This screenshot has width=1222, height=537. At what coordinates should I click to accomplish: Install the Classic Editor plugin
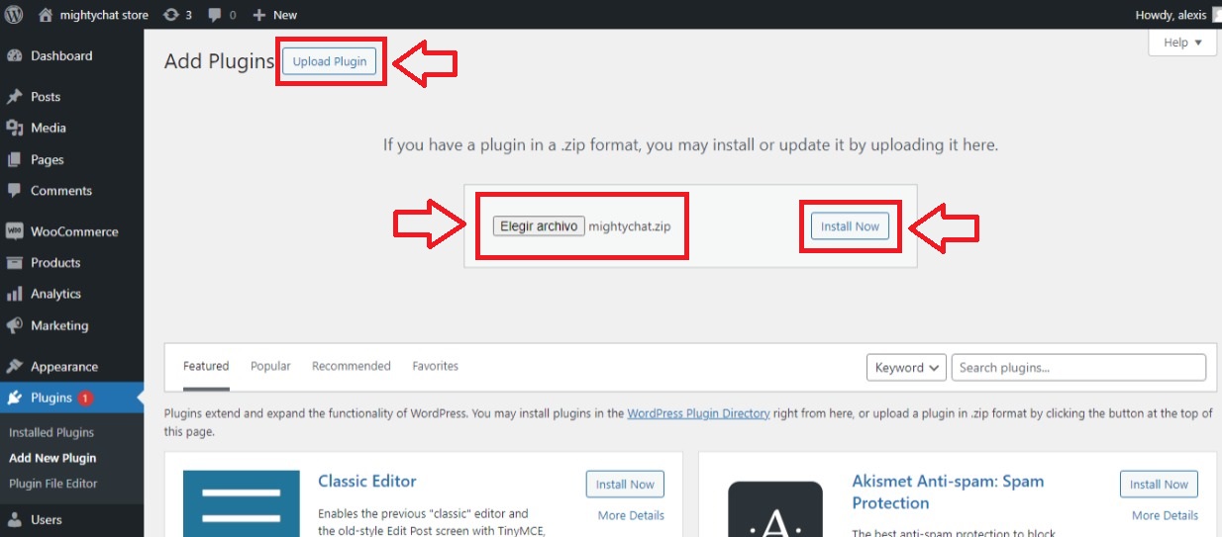(625, 485)
